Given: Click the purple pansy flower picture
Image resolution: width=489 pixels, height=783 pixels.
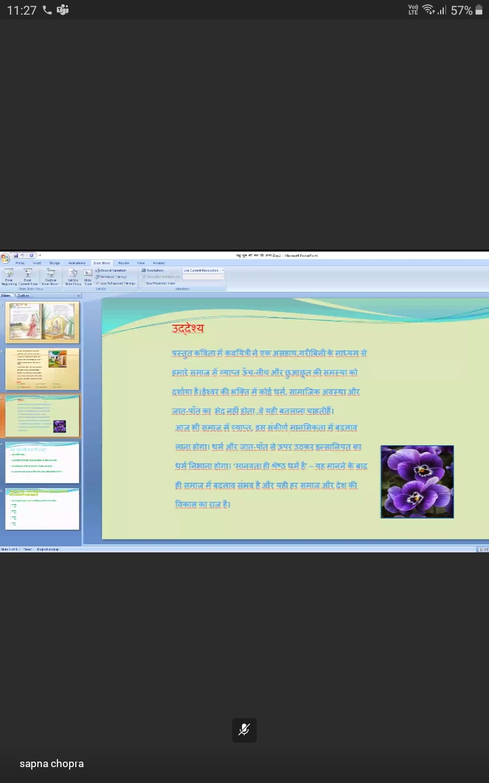Looking at the screenshot, I should coord(417,482).
